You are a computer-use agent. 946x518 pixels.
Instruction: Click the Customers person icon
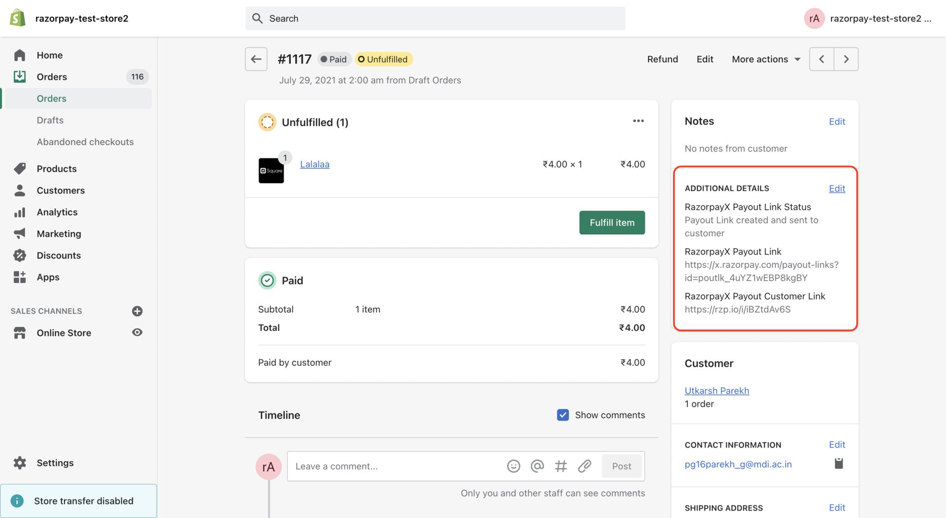pyautogui.click(x=20, y=190)
